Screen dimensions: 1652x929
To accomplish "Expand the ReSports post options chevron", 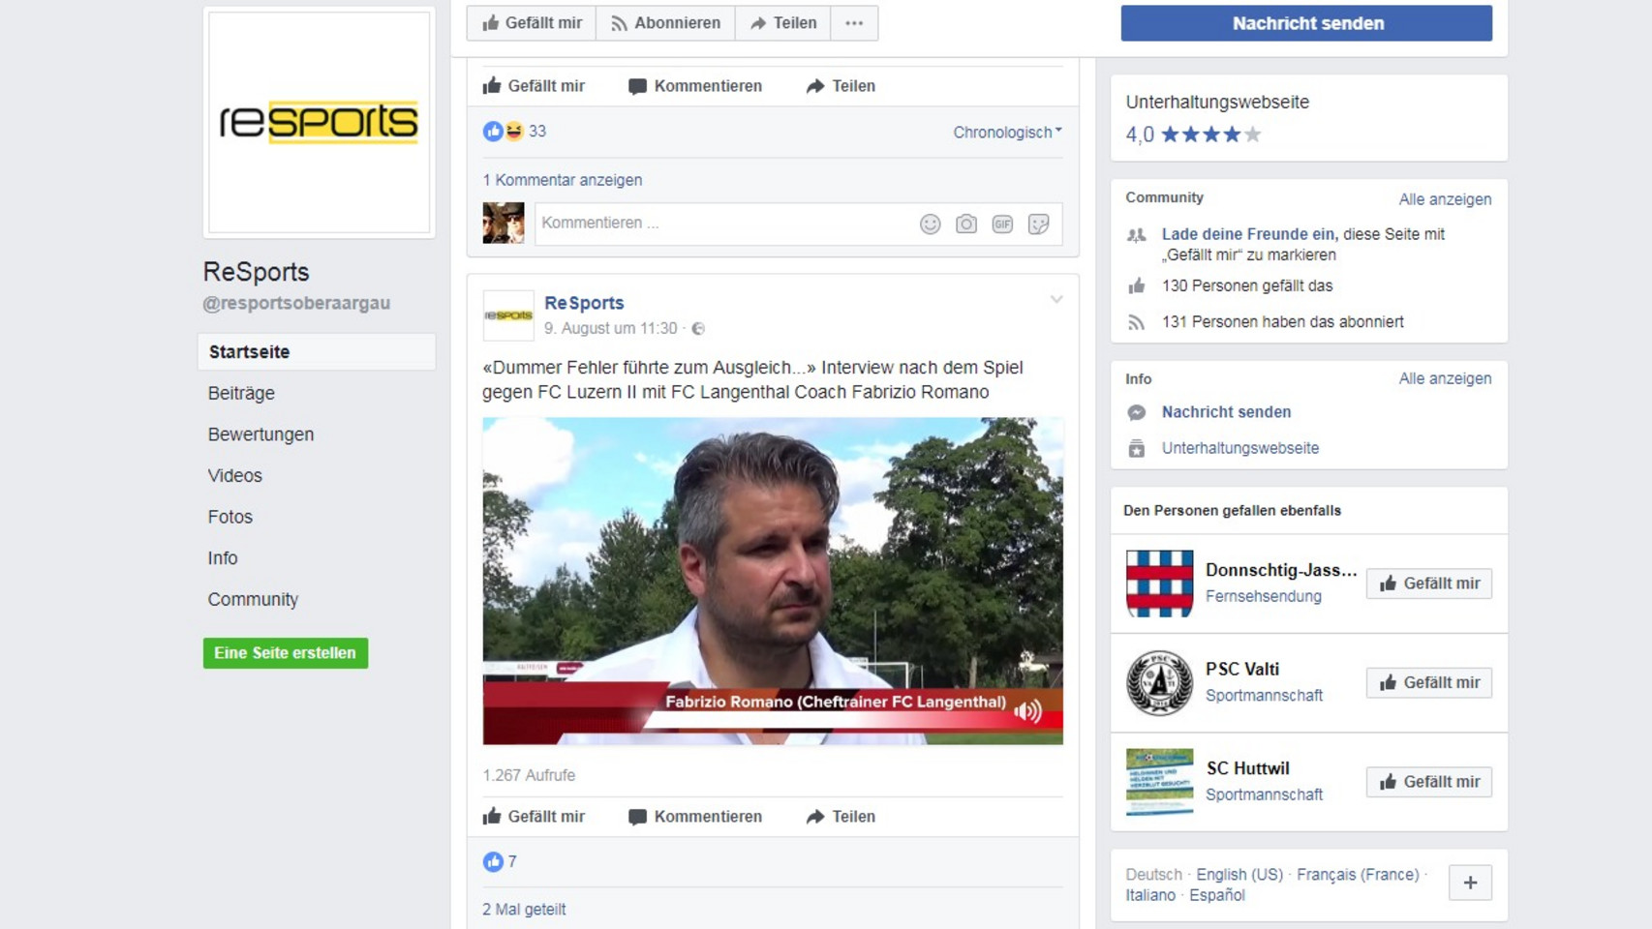I will tap(1056, 299).
